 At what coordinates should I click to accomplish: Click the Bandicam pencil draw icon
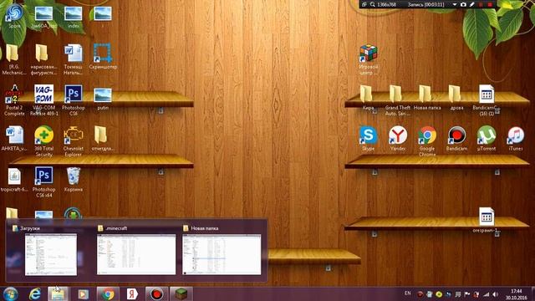471,4
